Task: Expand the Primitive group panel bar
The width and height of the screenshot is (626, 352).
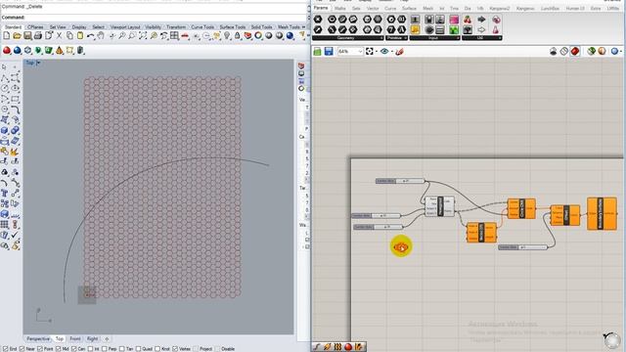Action: [x=397, y=38]
